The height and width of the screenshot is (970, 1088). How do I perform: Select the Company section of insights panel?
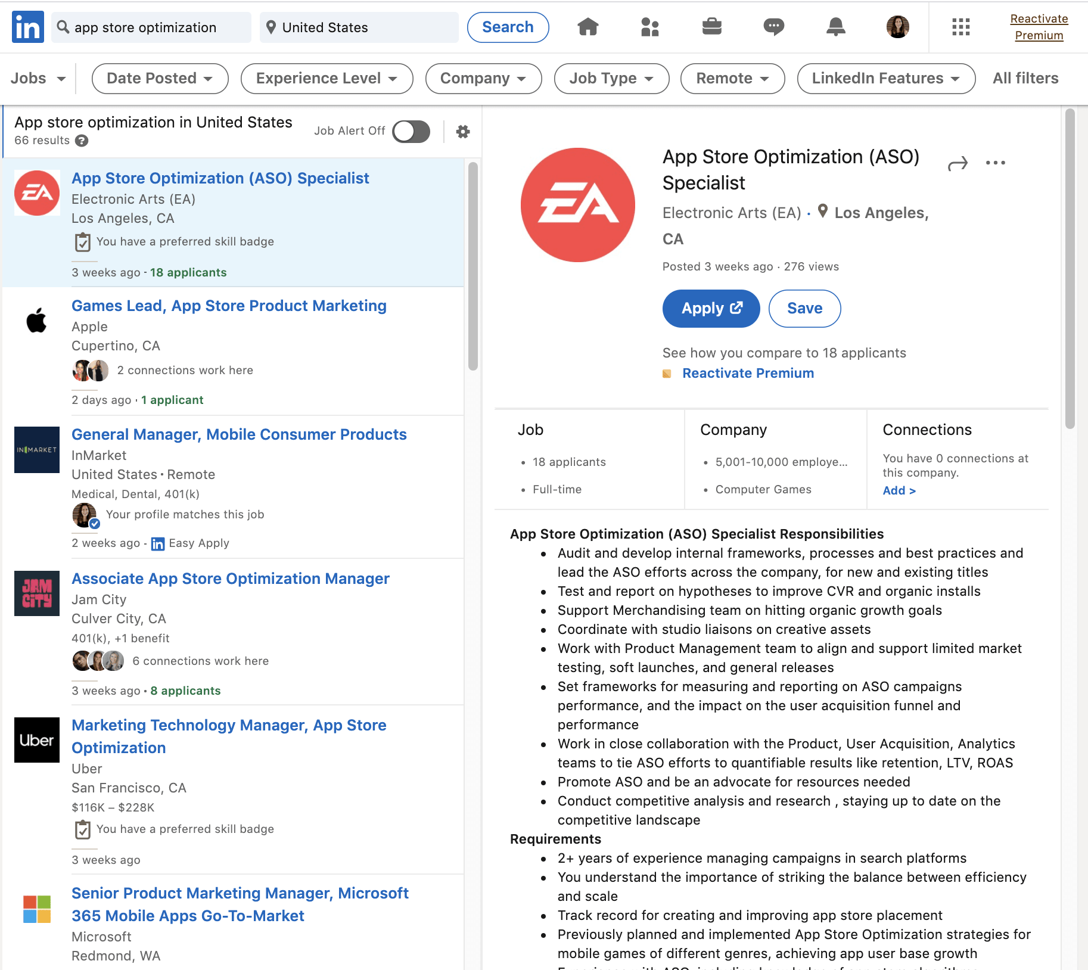776,459
